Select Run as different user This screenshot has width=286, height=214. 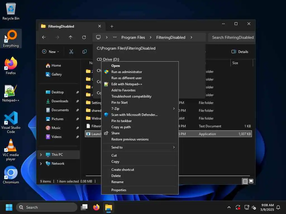point(140,78)
